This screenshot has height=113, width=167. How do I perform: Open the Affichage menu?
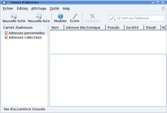click(x=39, y=8)
